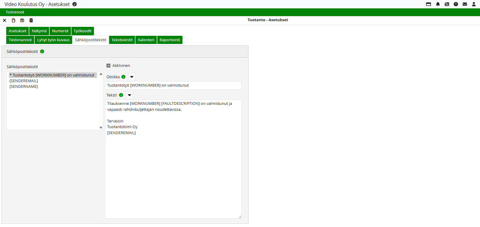This screenshot has height=227, width=480.
Task: Click the news feed icon in header
Action: coord(447,4)
